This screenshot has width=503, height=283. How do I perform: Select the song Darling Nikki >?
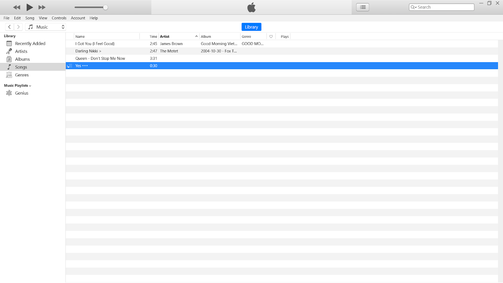click(x=88, y=51)
